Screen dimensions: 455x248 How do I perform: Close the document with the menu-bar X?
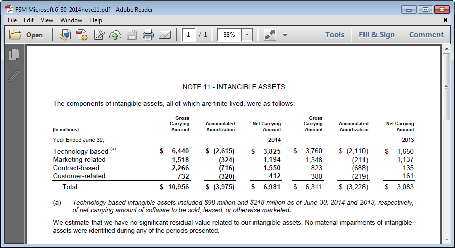445,20
